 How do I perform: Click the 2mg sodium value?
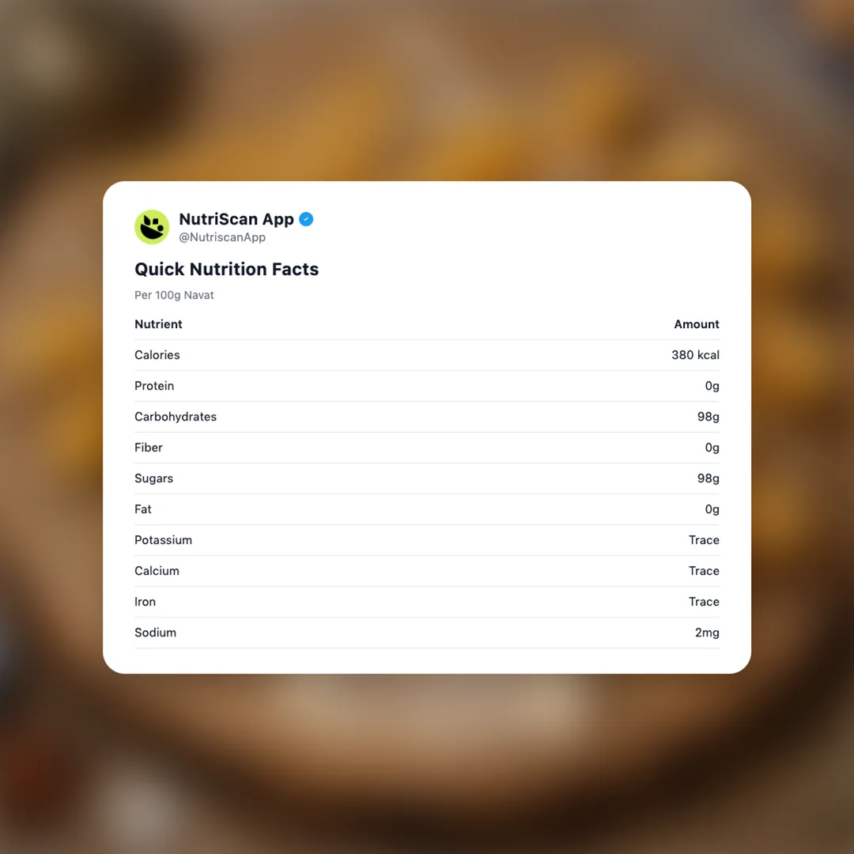(707, 633)
